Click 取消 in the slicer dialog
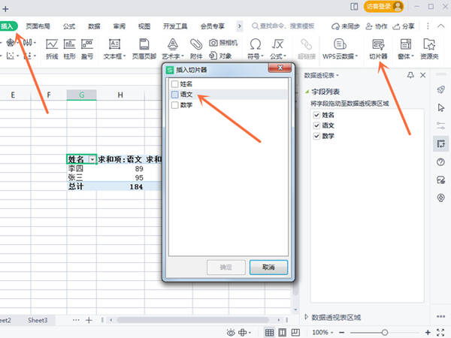Viewport: 451px width, 338px height. pos(268,267)
